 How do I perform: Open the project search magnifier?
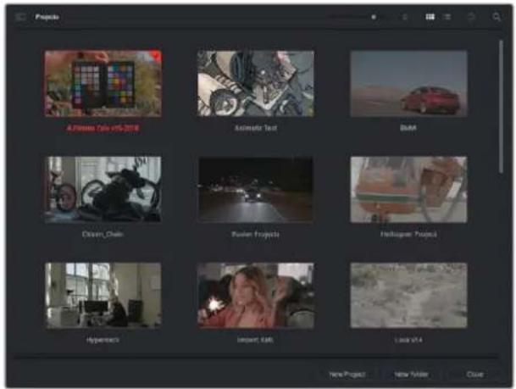point(497,17)
